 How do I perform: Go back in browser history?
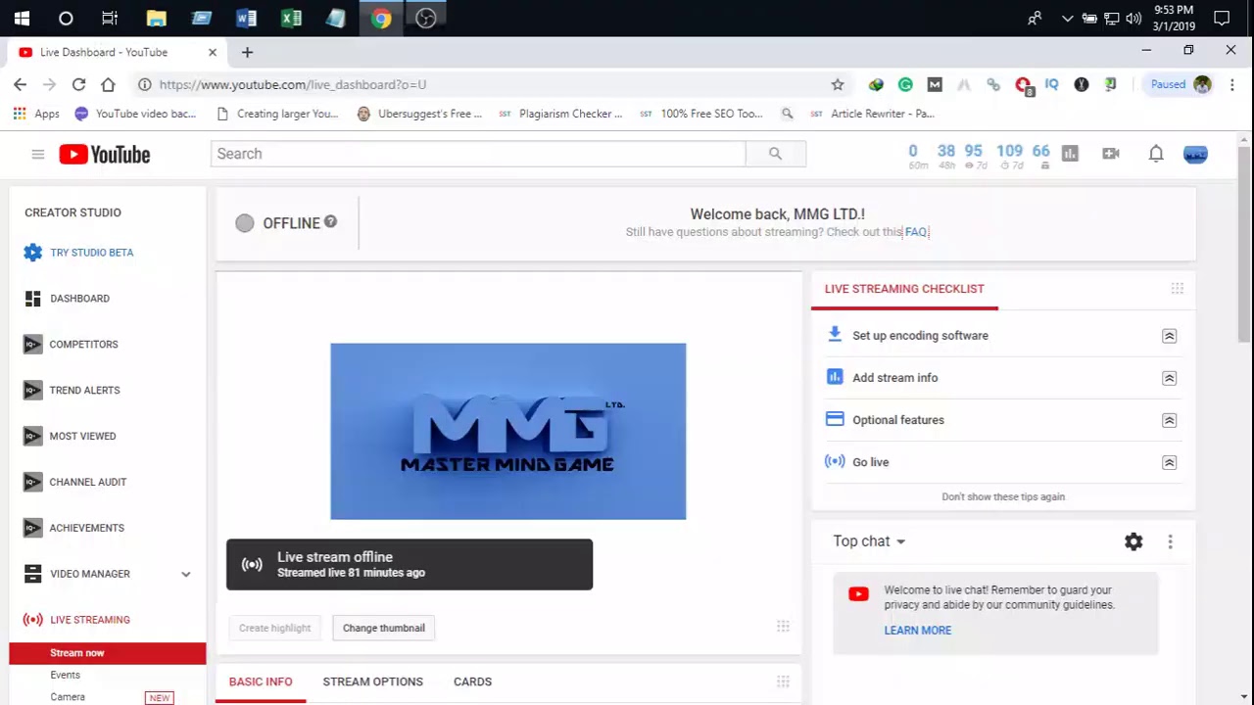[20, 84]
